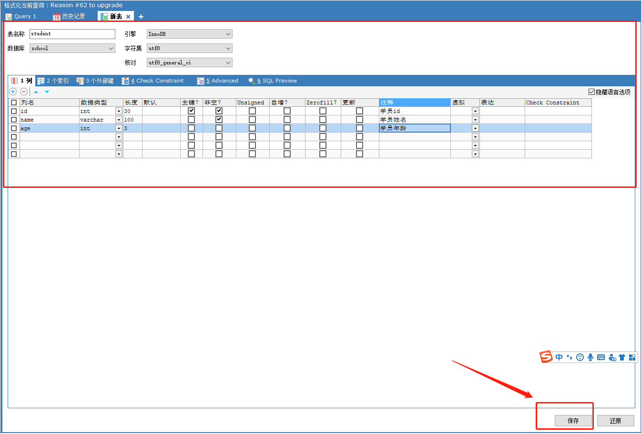
Task: Click the add column plus icon
Action: (x=13, y=92)
